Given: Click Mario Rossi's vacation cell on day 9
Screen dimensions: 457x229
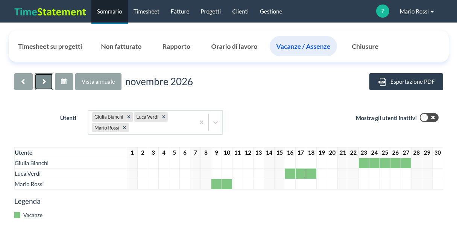Looking at the screenshot, I should [x=217, y=184].
